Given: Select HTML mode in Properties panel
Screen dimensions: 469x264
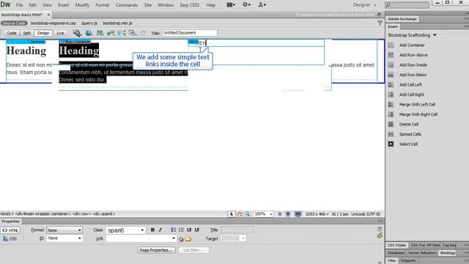Looking at the screenshot, I should [10, 230].
